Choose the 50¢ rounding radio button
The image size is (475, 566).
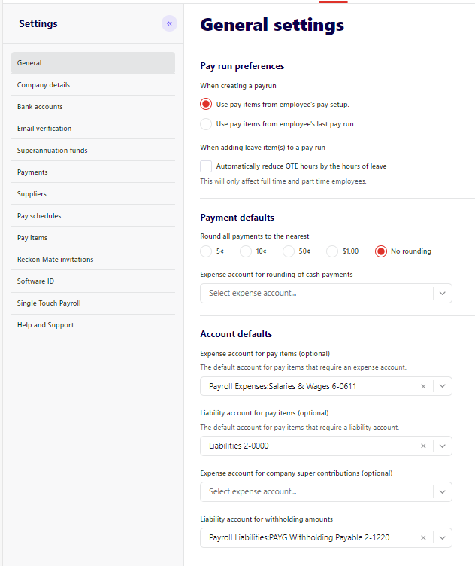(289, 251)
